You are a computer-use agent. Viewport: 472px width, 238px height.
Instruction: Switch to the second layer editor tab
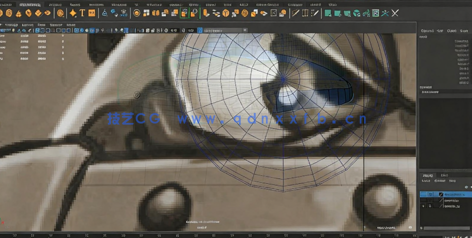[x=443, y=175]
